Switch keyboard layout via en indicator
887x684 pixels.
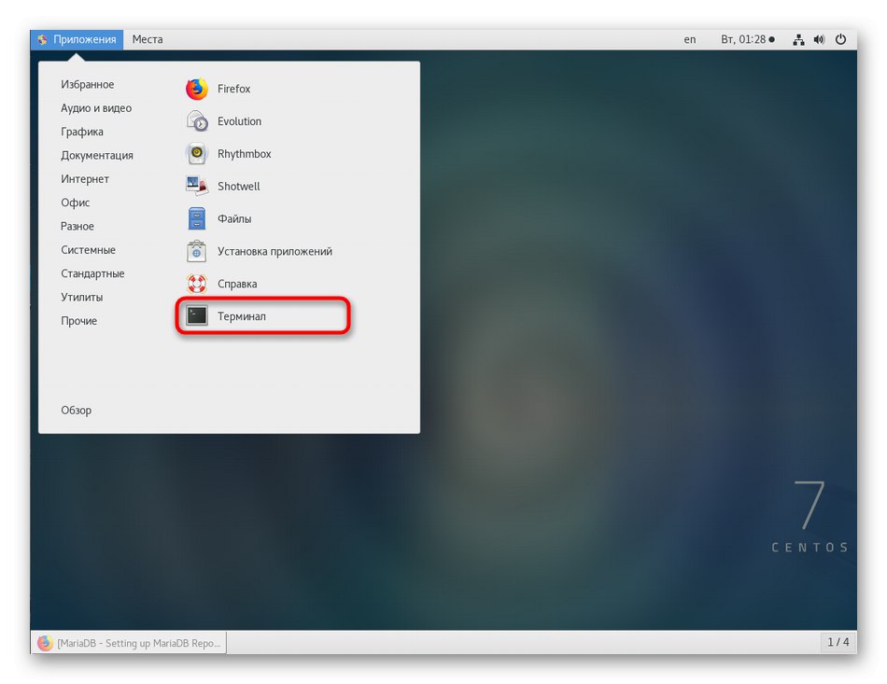[690, 39]
